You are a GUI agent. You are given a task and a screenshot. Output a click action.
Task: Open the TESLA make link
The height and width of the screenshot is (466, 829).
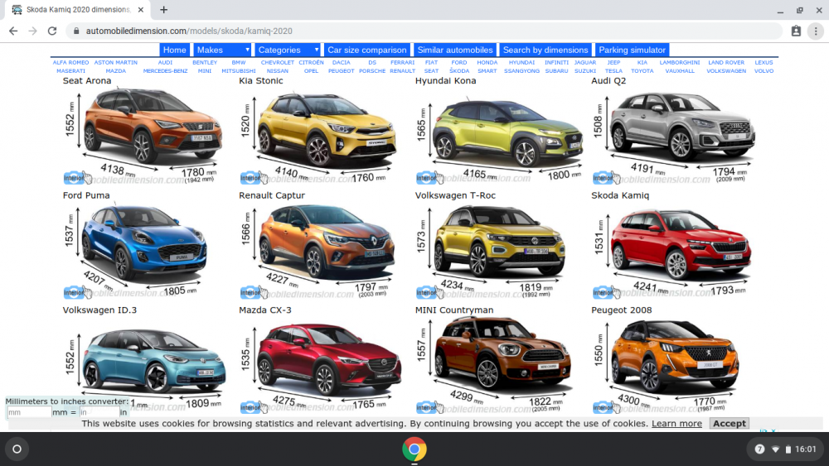(x=613, y=70)
